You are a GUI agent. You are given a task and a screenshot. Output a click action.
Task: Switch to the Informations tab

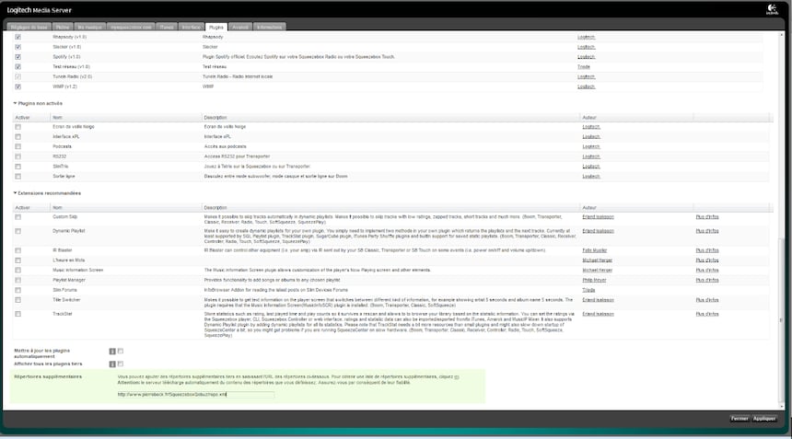click(x=269, y=27)
